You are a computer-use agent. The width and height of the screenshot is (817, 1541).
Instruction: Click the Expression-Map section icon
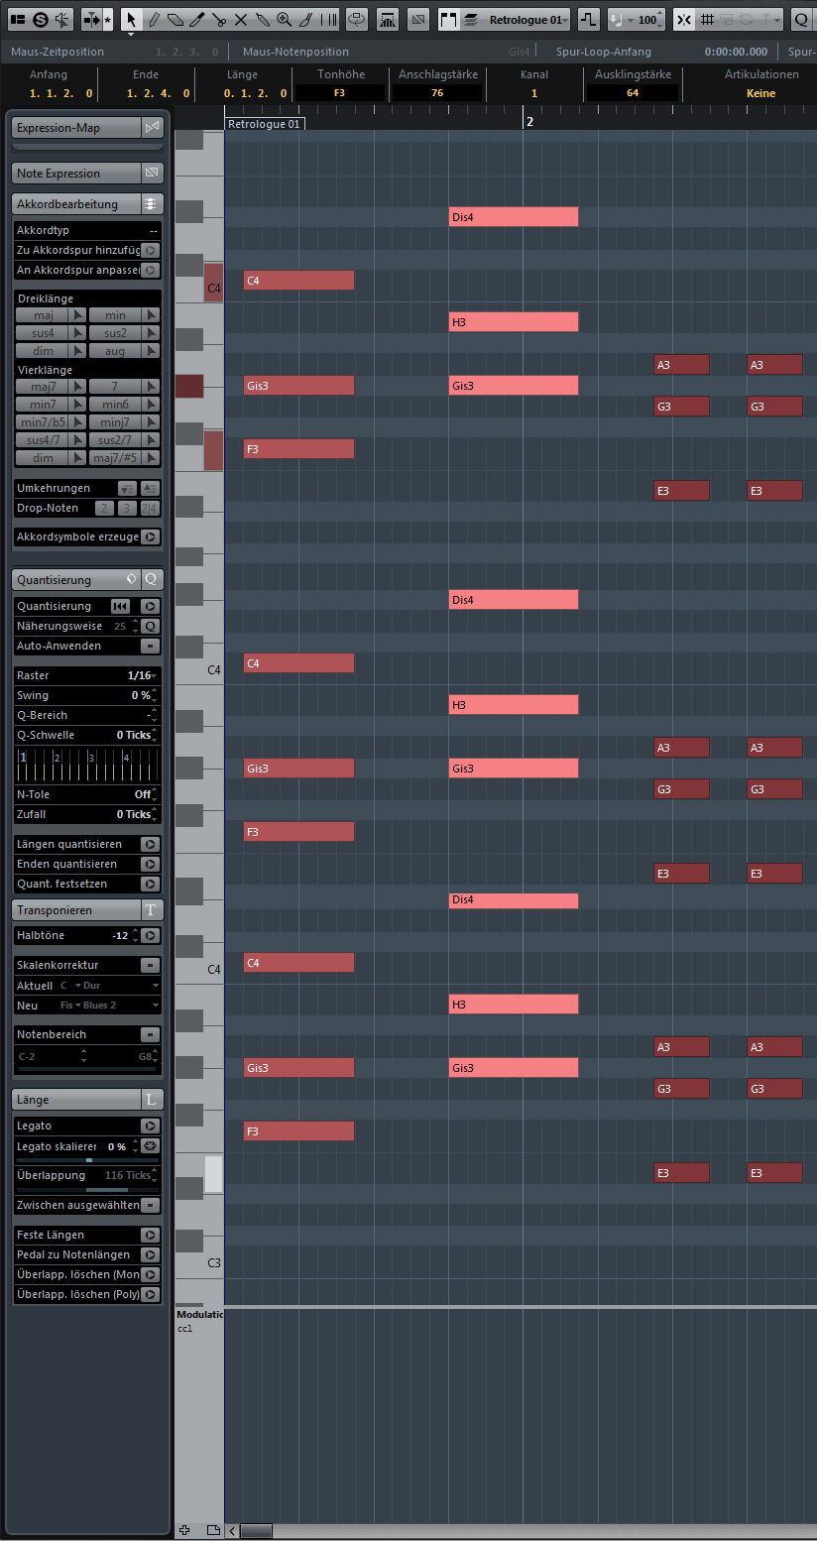pos(152,128)
